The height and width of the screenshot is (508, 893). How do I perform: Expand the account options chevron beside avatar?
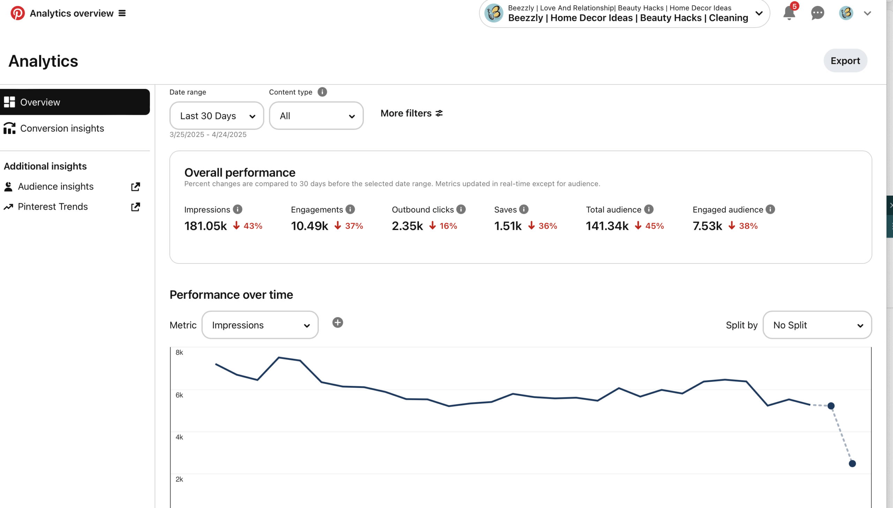click(x=868, y=13)
